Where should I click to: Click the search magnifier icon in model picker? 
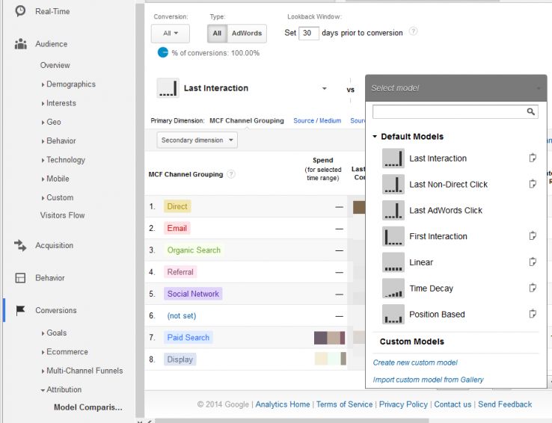531,112
